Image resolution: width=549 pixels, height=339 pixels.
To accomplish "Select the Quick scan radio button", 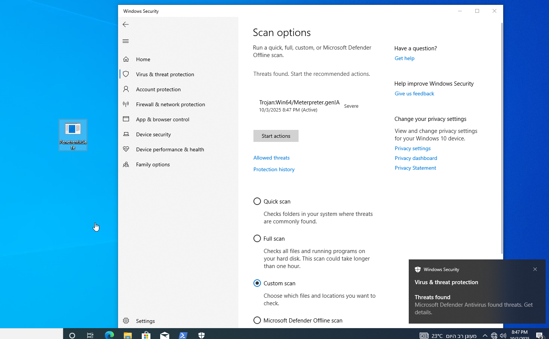I will (x=257, y=201).
